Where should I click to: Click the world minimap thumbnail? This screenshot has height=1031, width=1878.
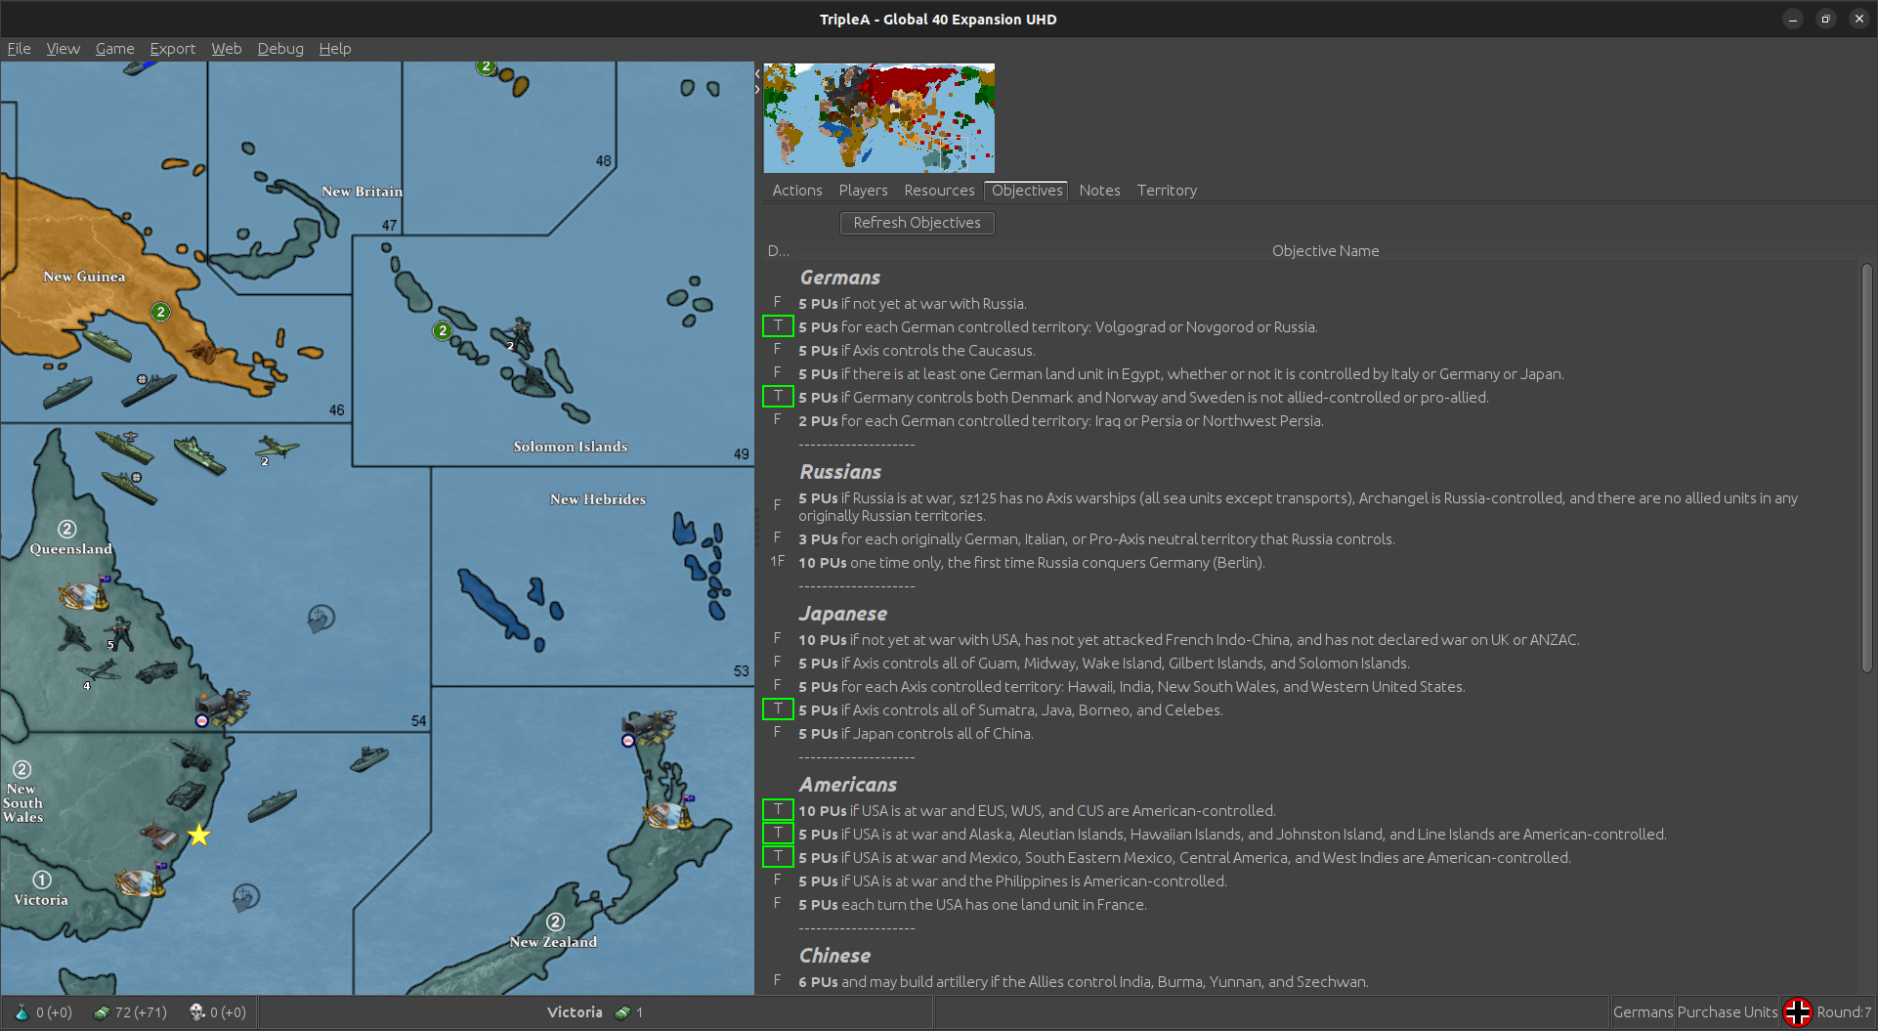coord(878,118)
